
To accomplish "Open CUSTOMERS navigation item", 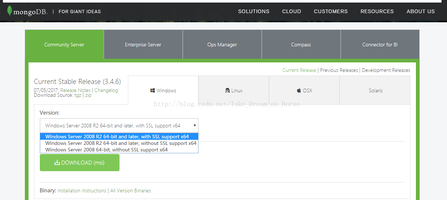I will [331, 11].
